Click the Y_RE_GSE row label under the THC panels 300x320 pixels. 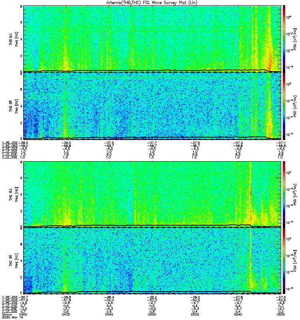pyautogui.click(x=10, y=300)
